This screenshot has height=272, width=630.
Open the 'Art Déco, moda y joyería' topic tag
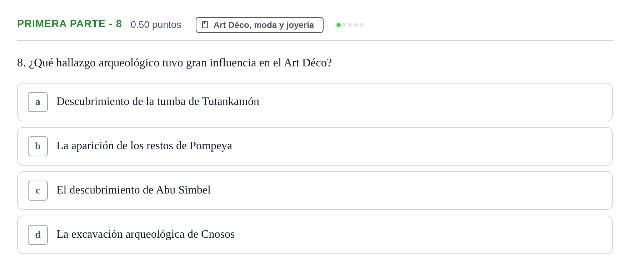pos(260,25)
